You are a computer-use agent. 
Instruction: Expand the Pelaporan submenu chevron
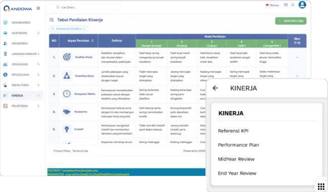[x=38, y=106]
